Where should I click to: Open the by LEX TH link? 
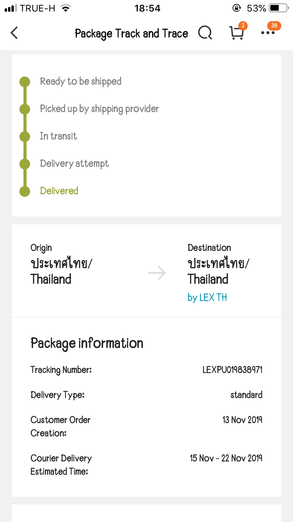(207, 297)
